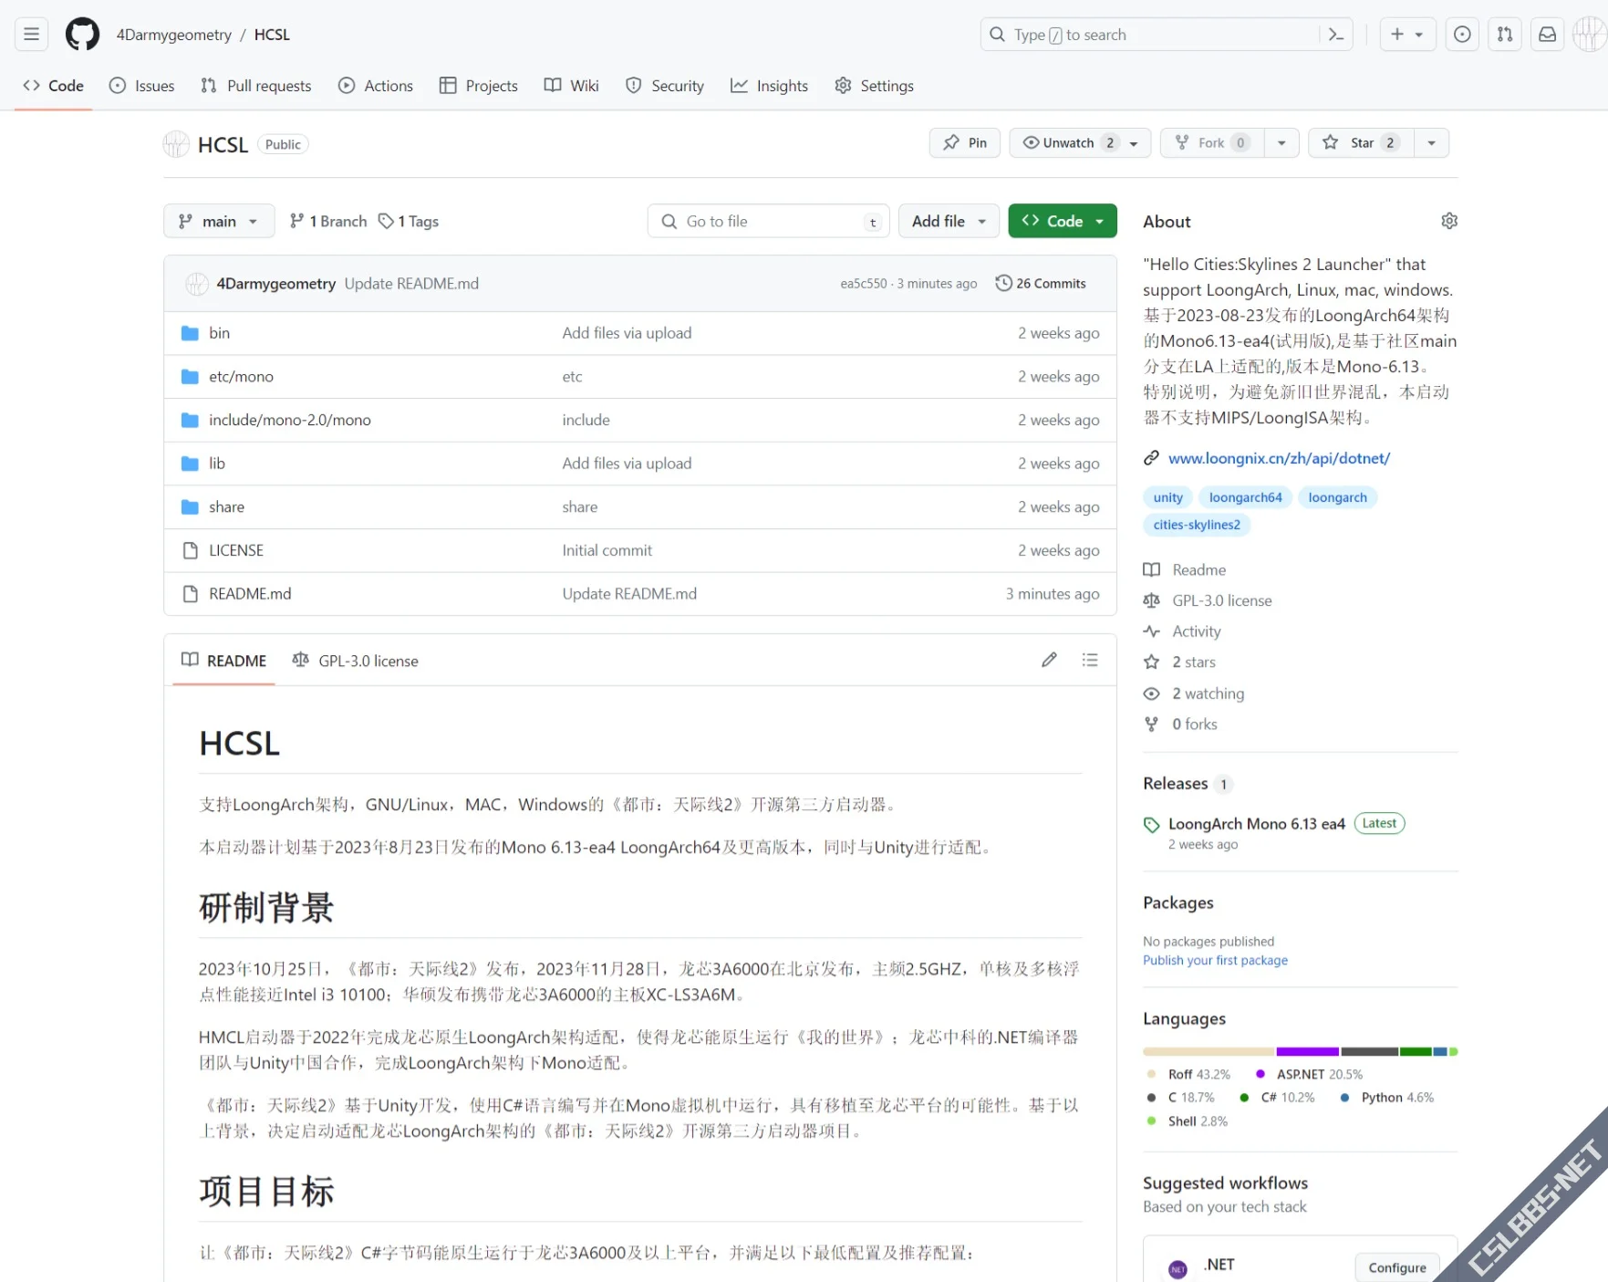Screen dimensions: 1608x1282
Task: View 0 forks link
Action: 1181,724
